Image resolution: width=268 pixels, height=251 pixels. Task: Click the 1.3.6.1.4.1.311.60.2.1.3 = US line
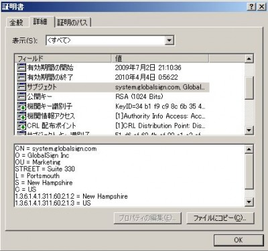(x=53, y=203)
